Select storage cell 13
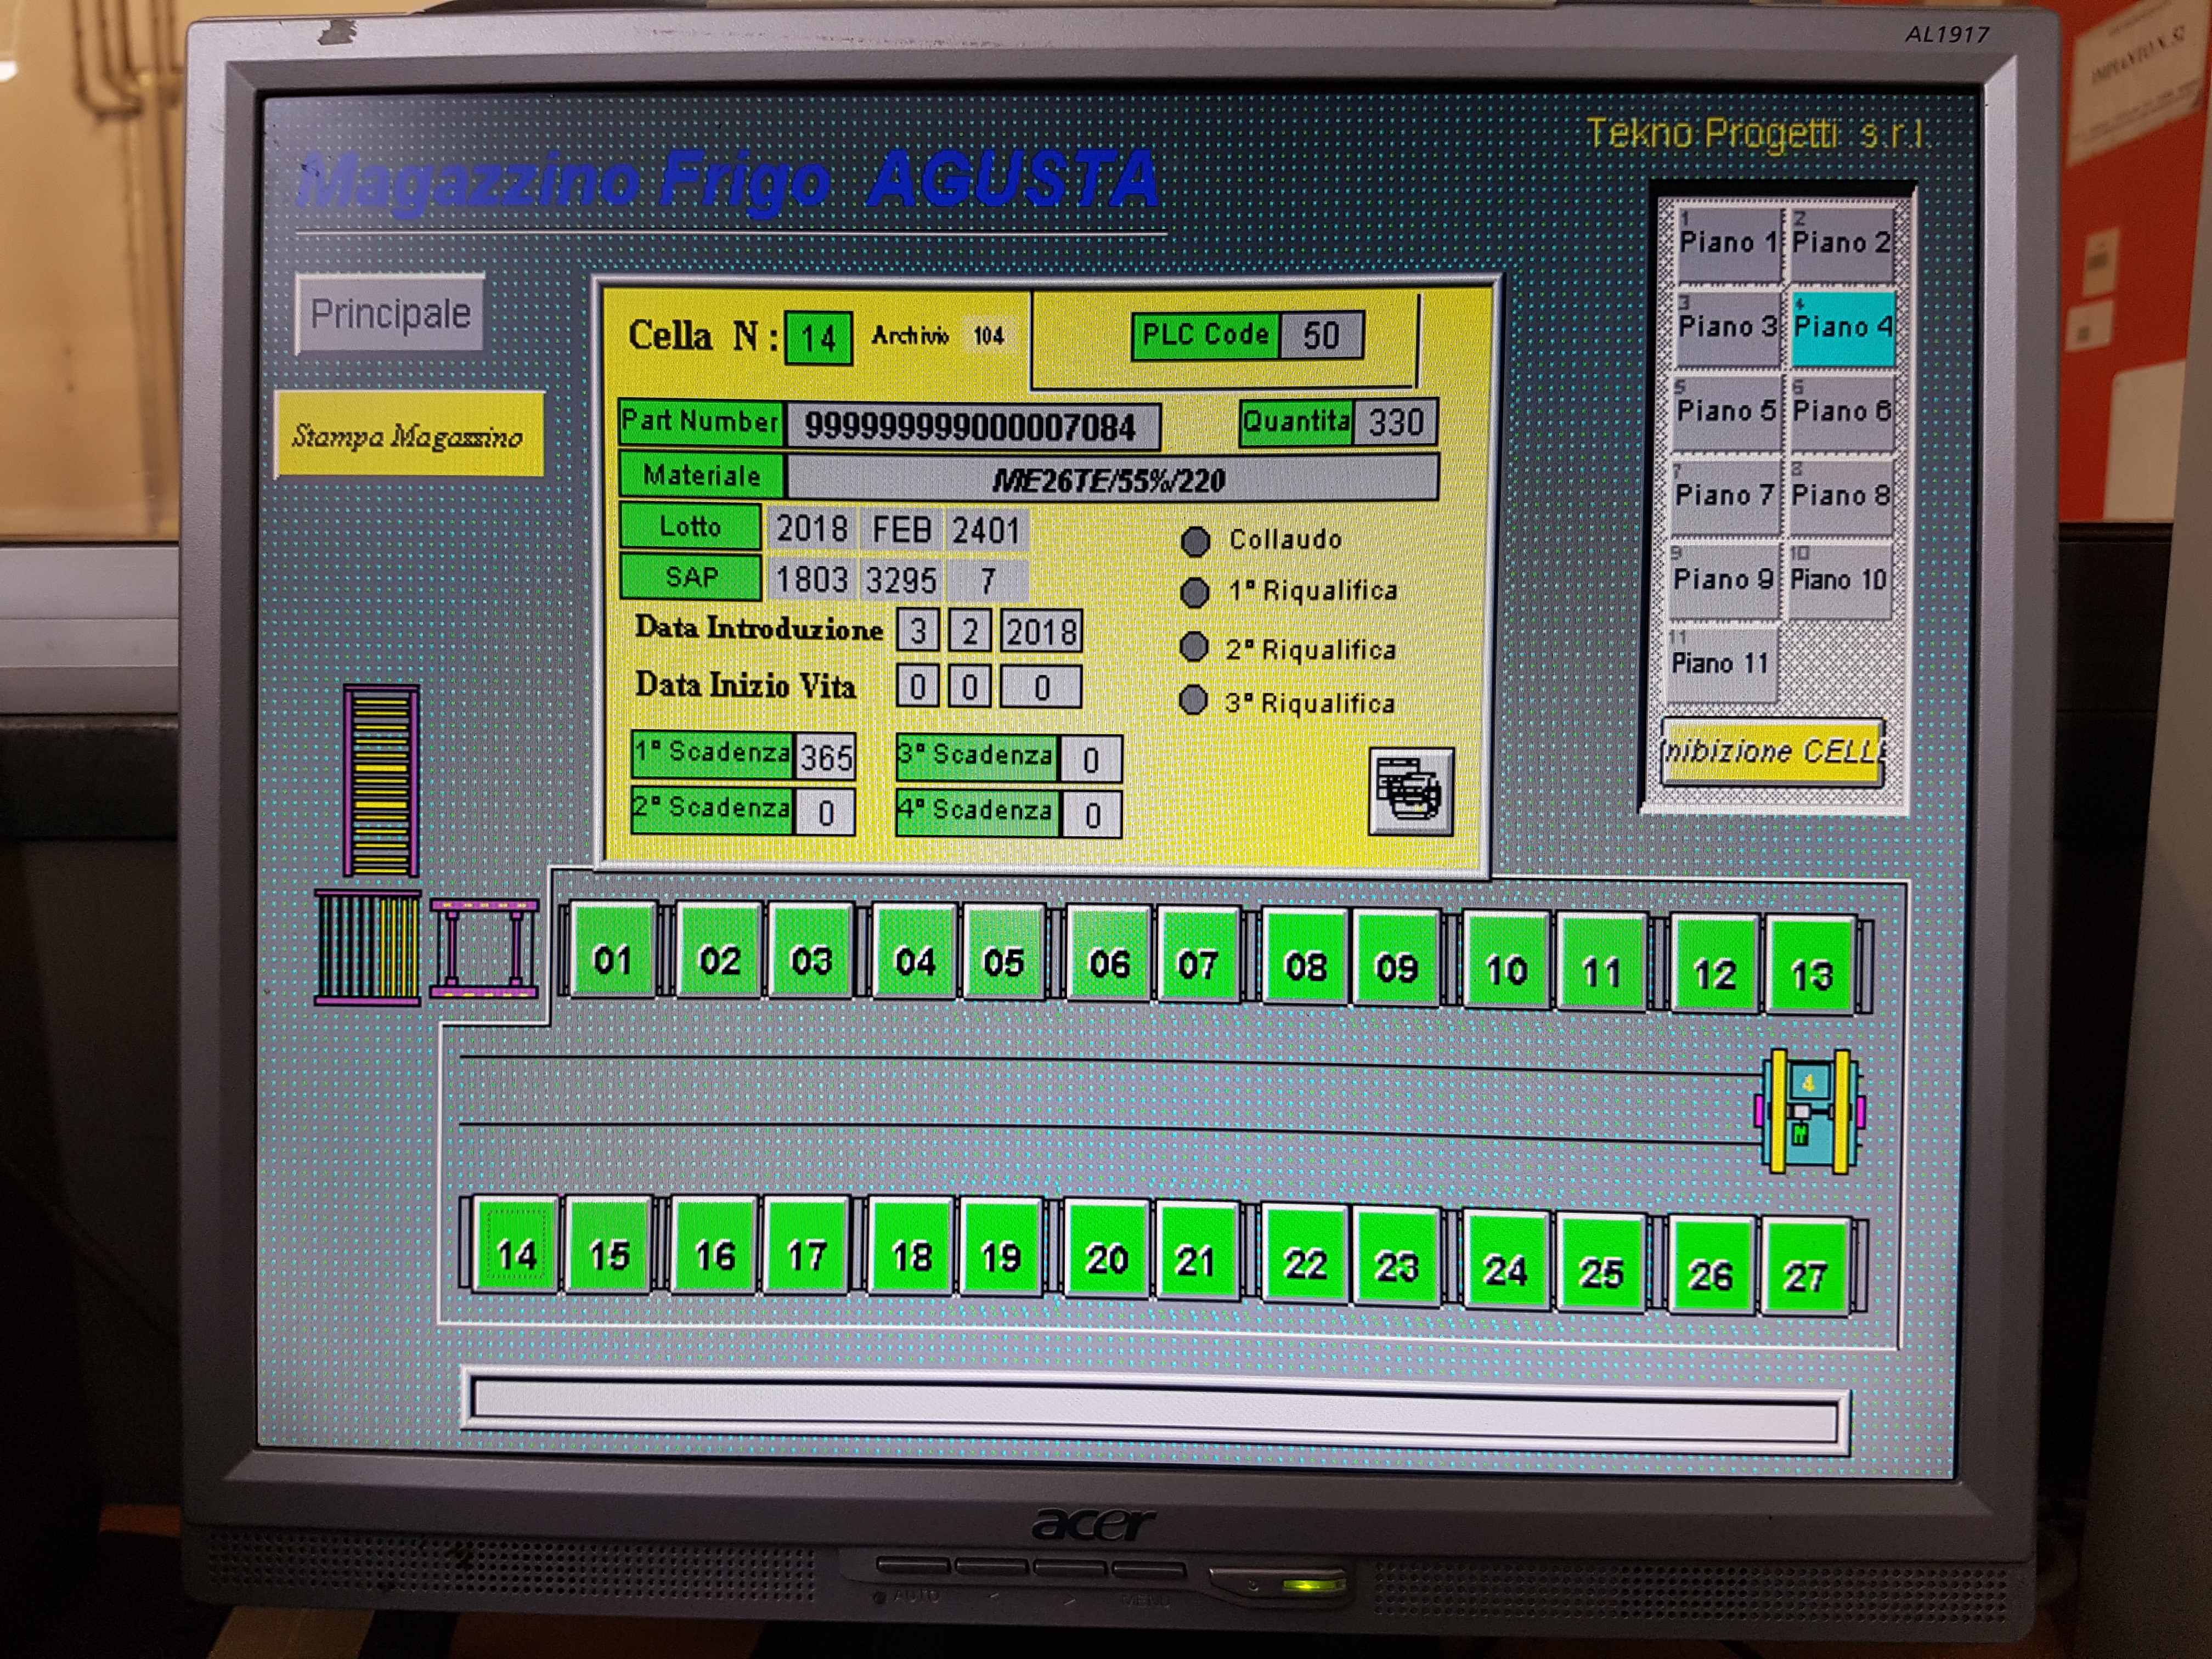Screen dimensions: 2212x1659 [x=1811, y=966]
